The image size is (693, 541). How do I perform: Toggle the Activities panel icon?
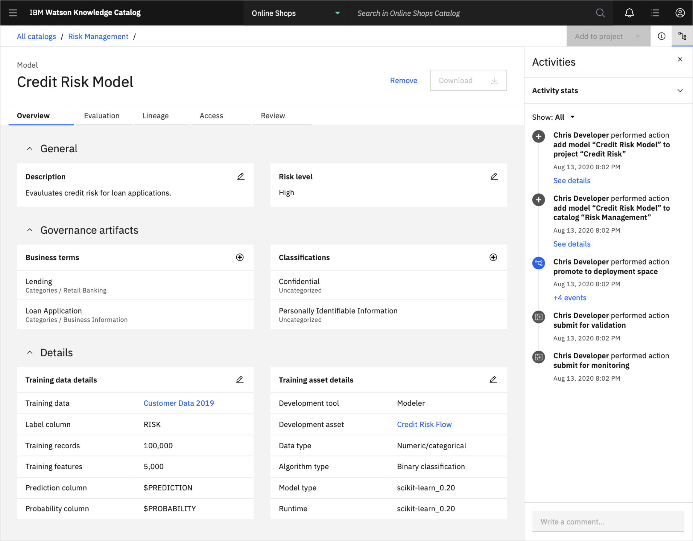click(682, 36)
